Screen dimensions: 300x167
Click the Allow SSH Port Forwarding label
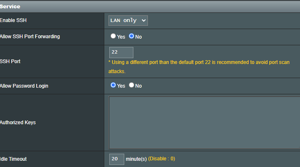tap(30, 37)
